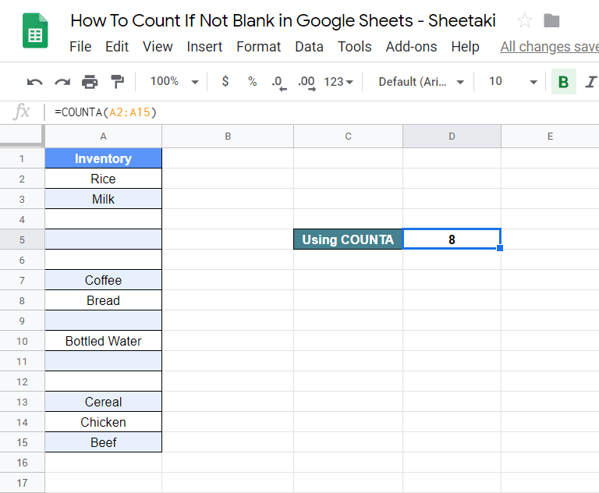The image size is (599, 493).
Task: Format as currency with dollar icon
Action: point(225,81)
